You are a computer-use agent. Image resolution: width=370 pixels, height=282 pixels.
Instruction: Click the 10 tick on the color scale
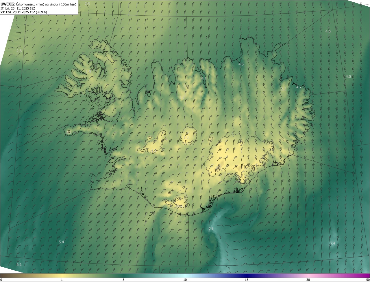185,280
